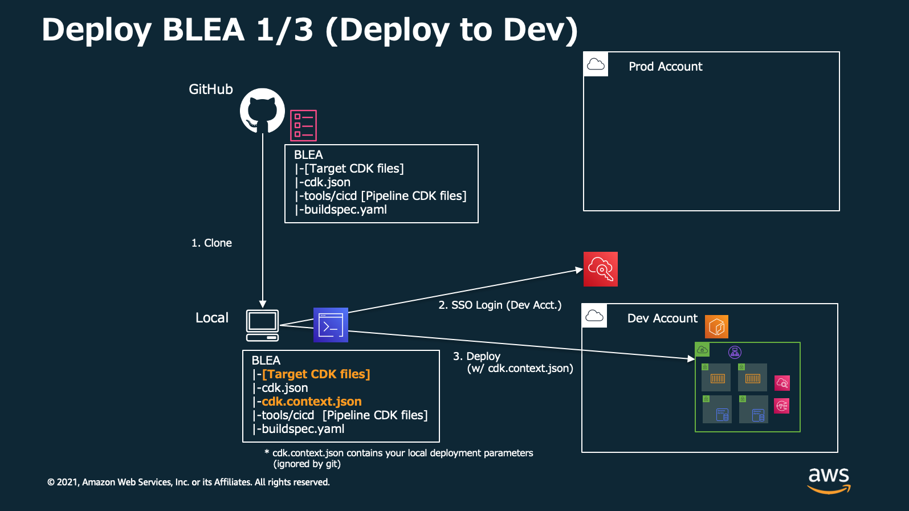Click the '3. Deploy' step label

point(476,356)
